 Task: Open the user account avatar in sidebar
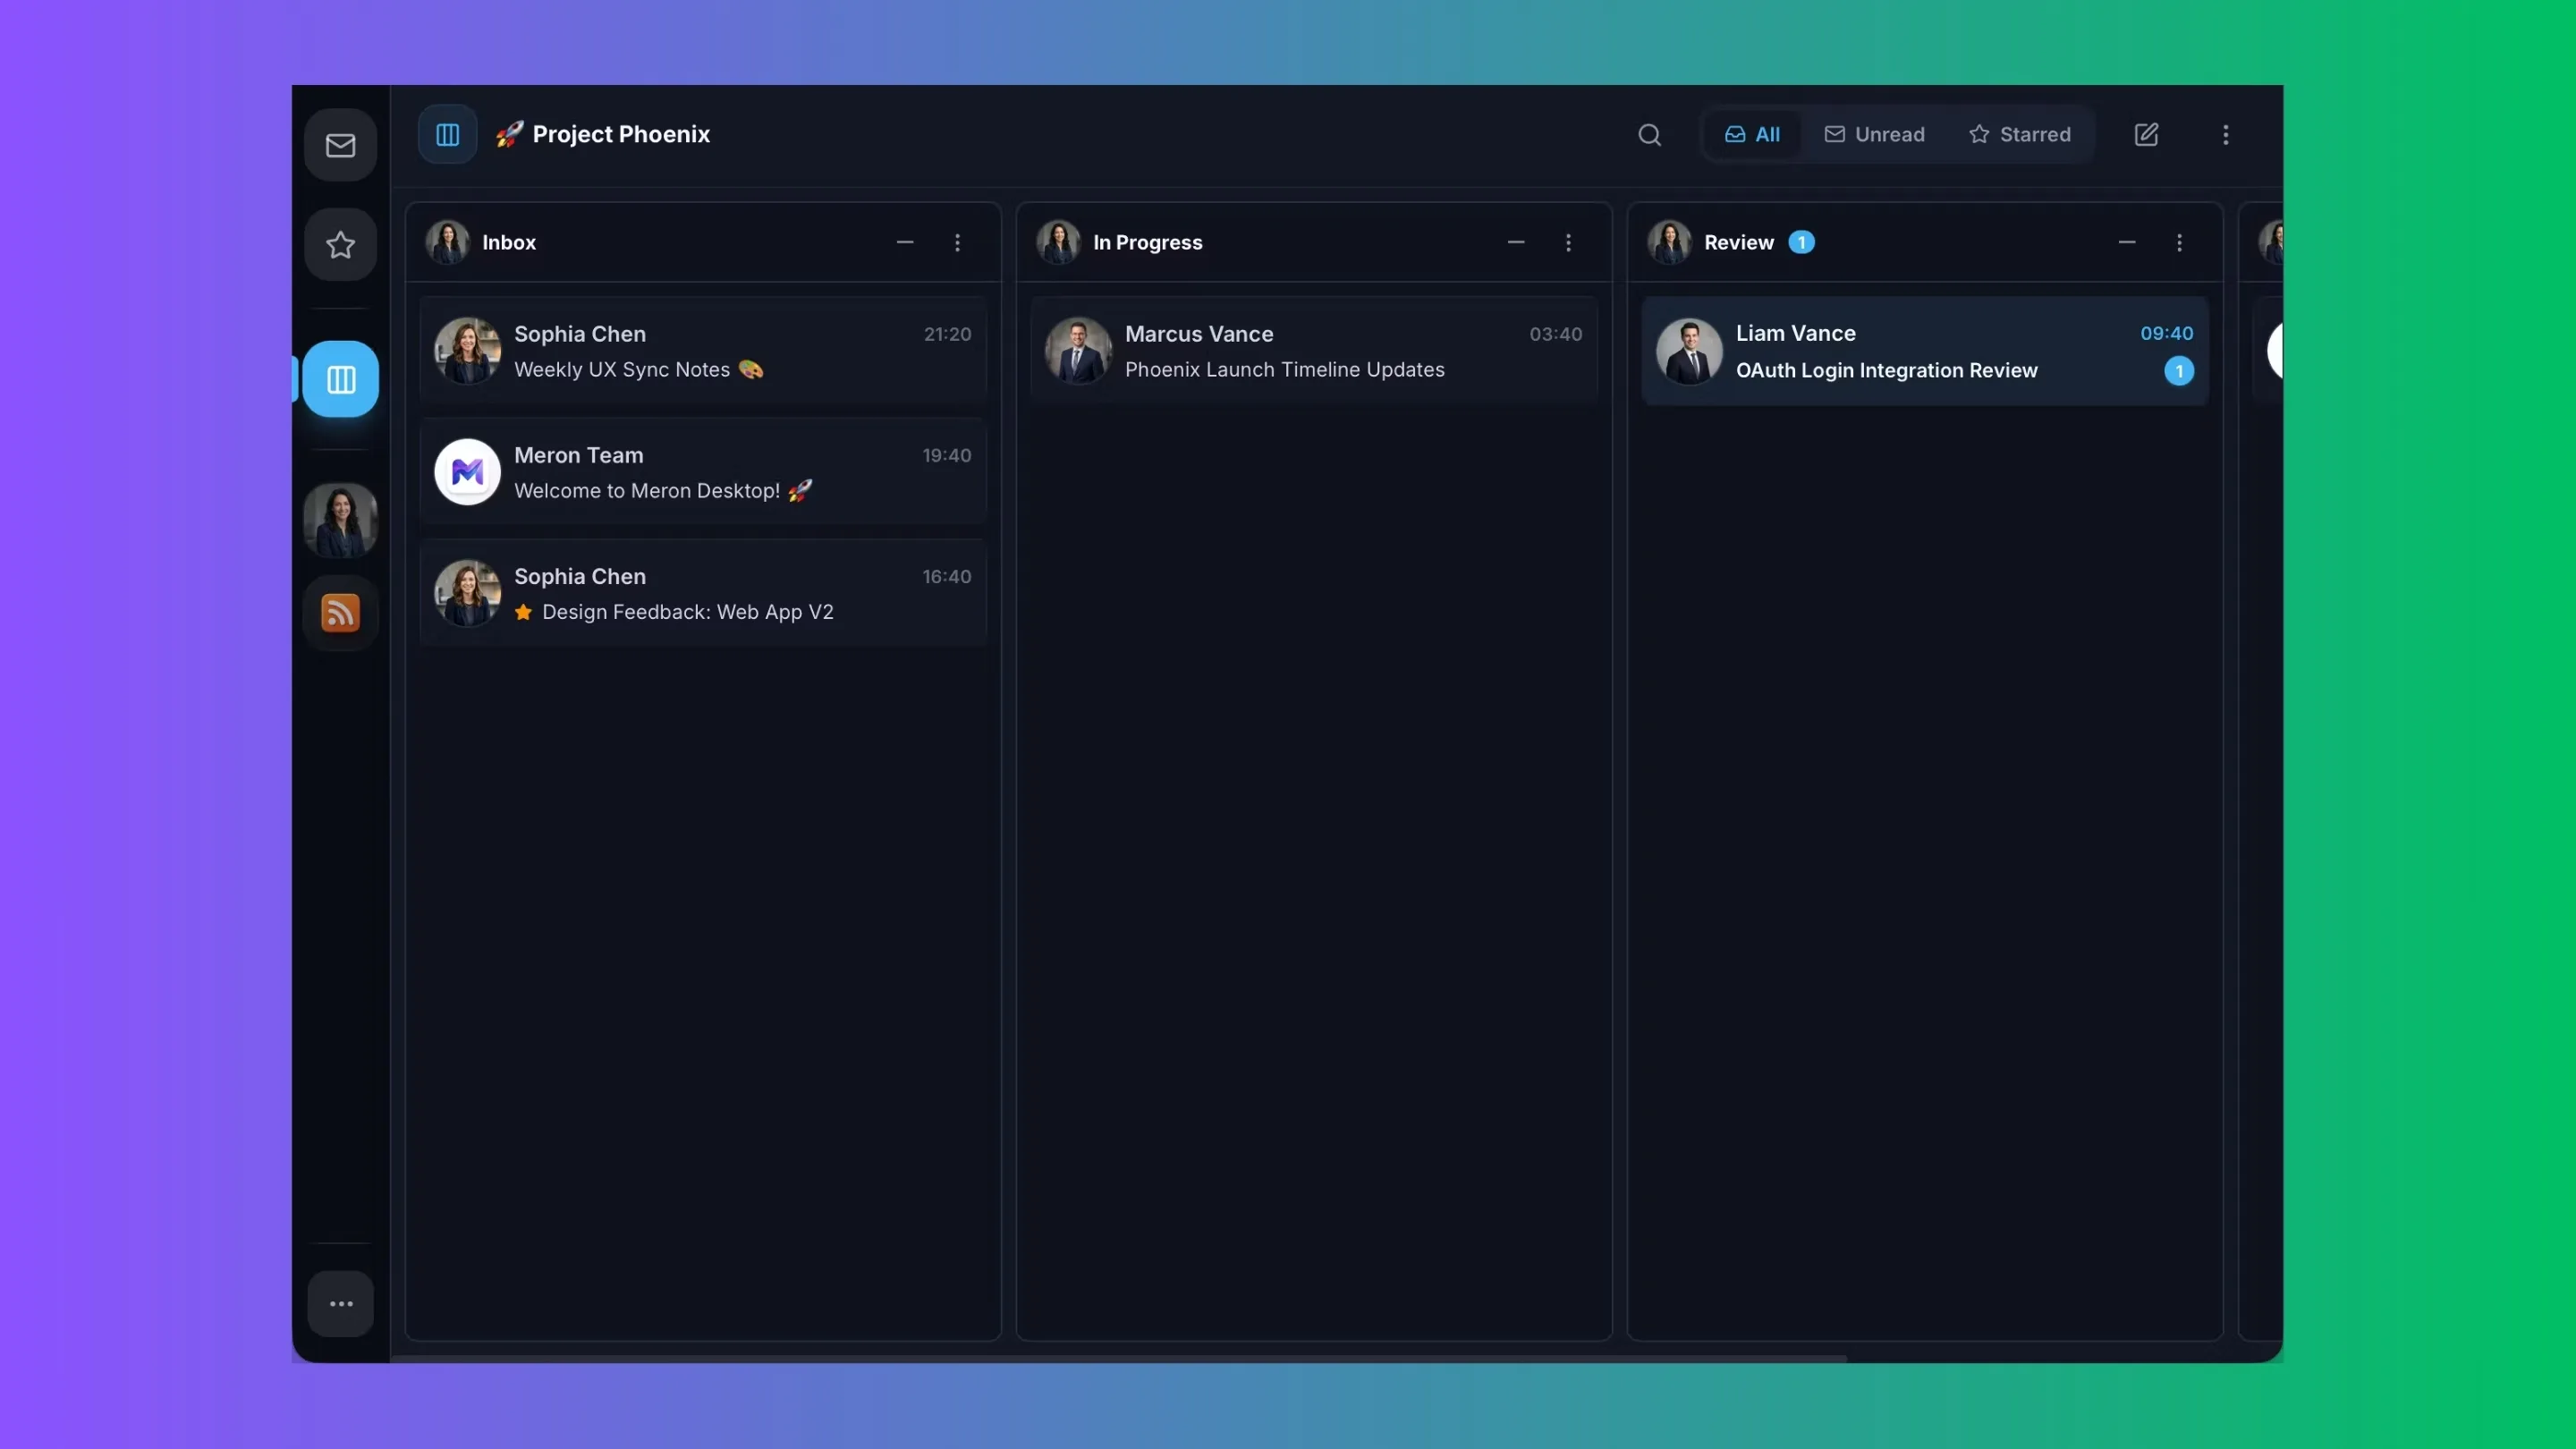point(340,520)
